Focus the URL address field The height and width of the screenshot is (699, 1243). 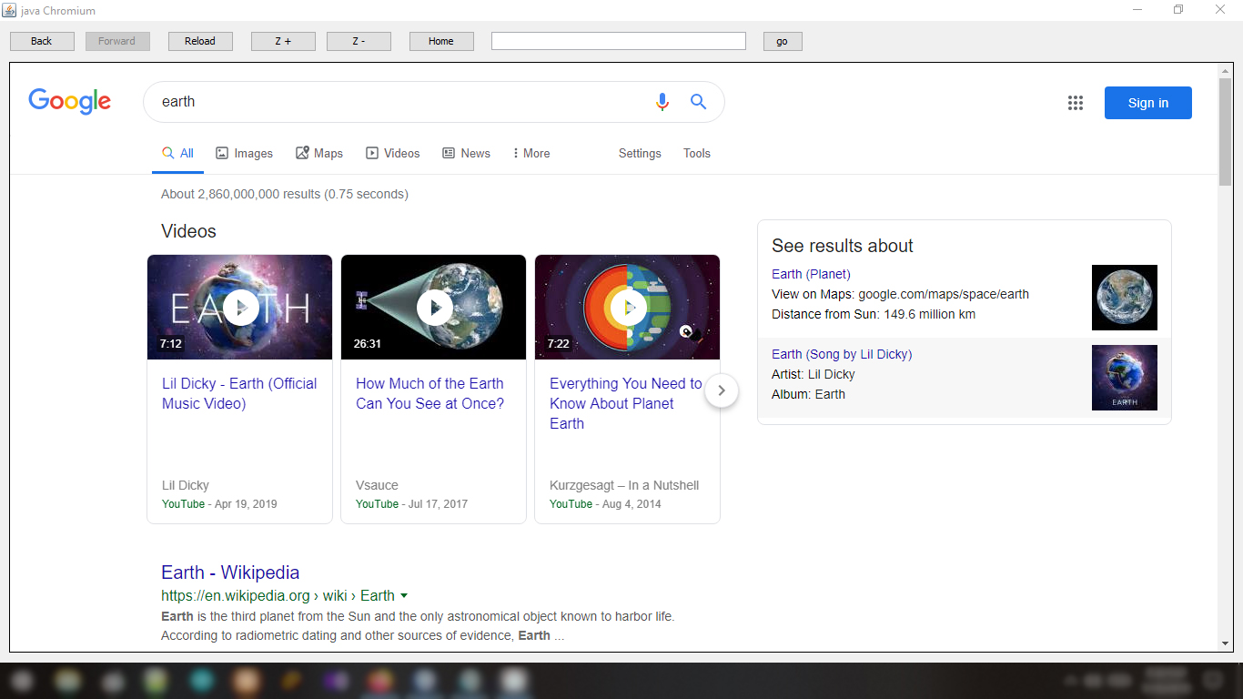point(619,41)
